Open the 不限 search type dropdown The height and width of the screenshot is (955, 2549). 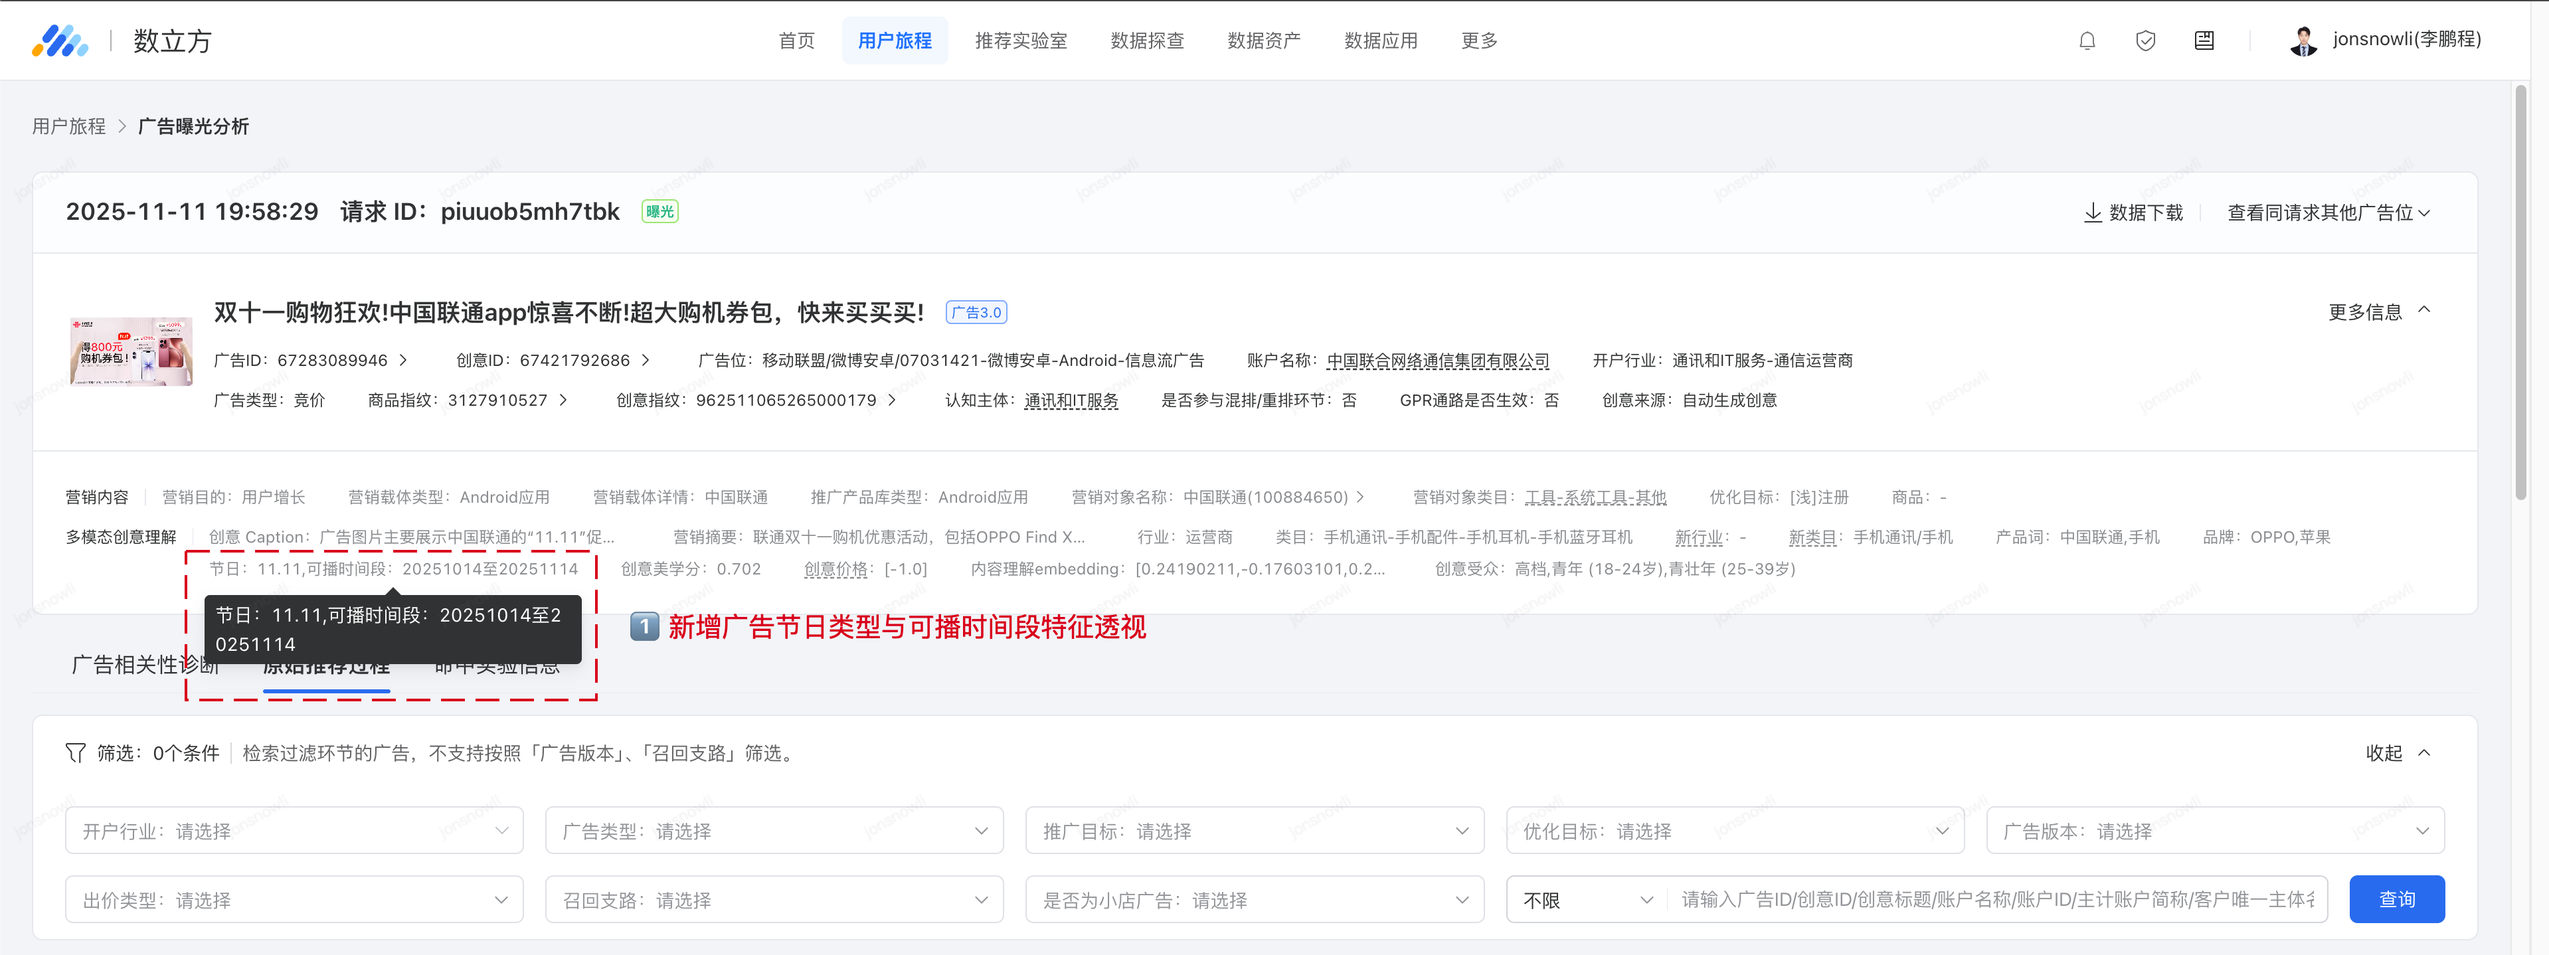[1586, 900]
